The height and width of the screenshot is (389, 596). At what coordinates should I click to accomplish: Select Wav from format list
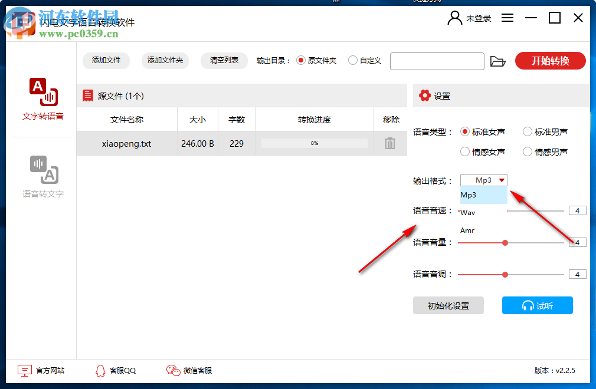point(483,213)
